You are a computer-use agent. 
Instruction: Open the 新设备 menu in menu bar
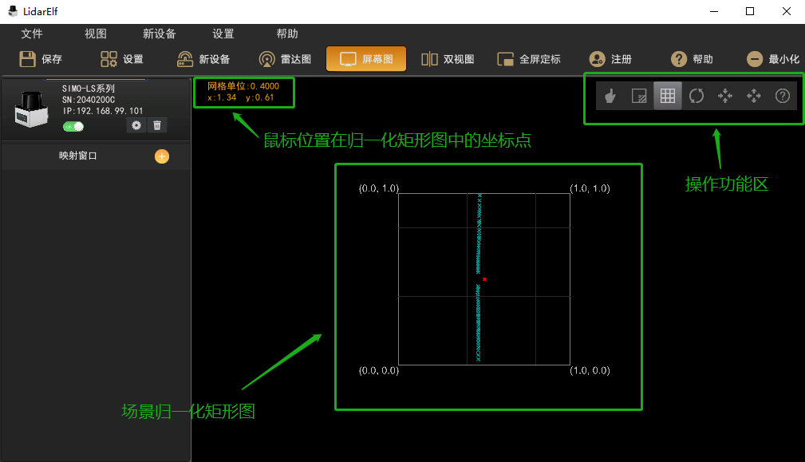pyautogui.click(x=160, y=34)
